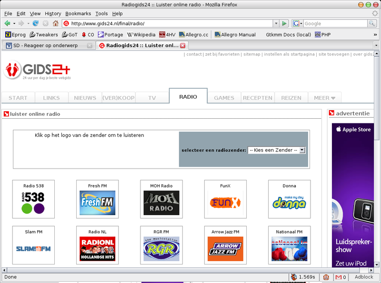Open the search engine selector dropdown
This screenshot has height=283, width=381.
297,23
